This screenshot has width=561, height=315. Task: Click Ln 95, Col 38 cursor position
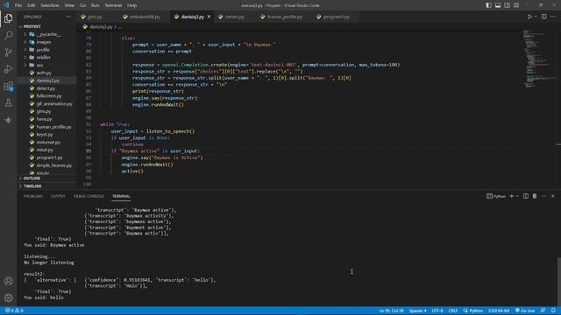click(x=392, y=311)
